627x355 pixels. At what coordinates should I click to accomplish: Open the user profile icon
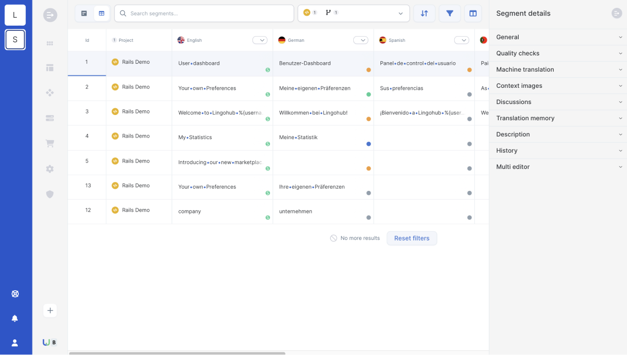[15, 343]
